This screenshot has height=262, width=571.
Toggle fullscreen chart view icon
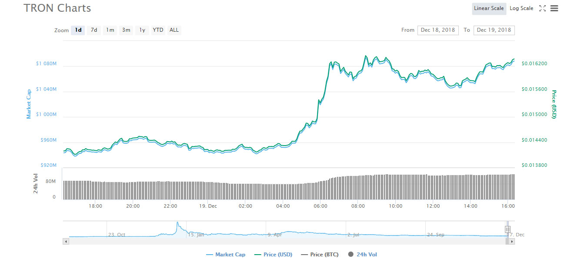point(542,8)
